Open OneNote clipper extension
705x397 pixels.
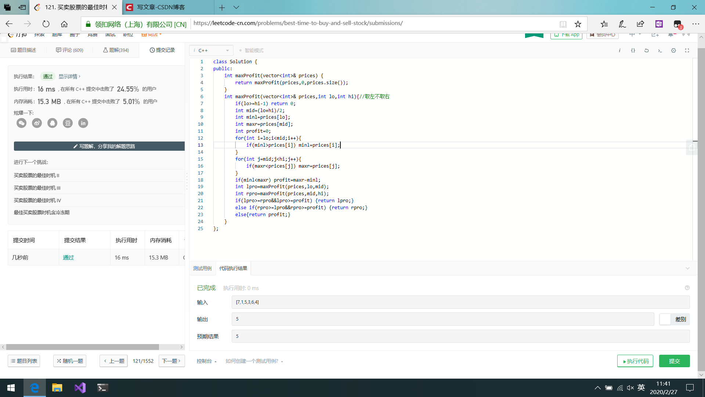tap(659, 24)
